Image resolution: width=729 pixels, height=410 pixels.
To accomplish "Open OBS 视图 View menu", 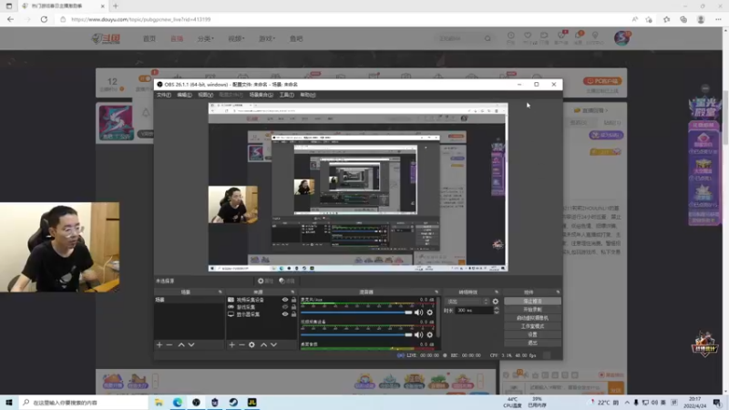I will (206, 95).
